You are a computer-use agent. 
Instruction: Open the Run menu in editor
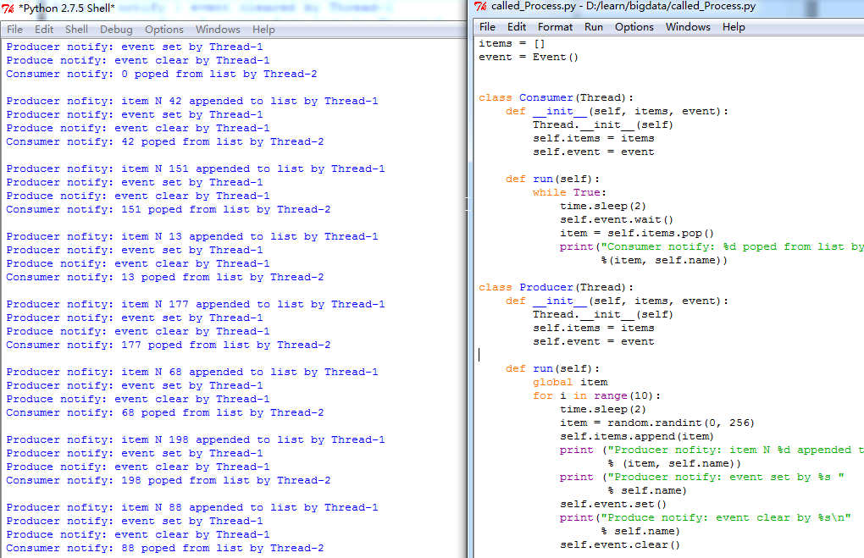pos(594,26)
